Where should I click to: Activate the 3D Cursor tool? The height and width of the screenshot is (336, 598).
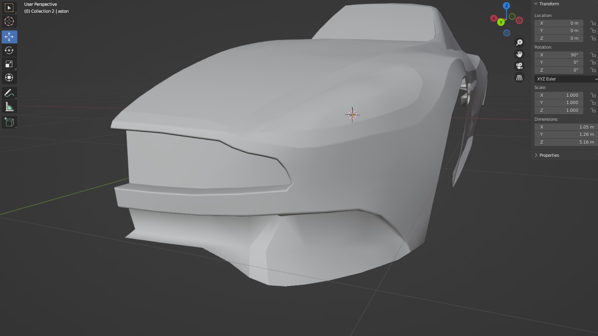9,21
